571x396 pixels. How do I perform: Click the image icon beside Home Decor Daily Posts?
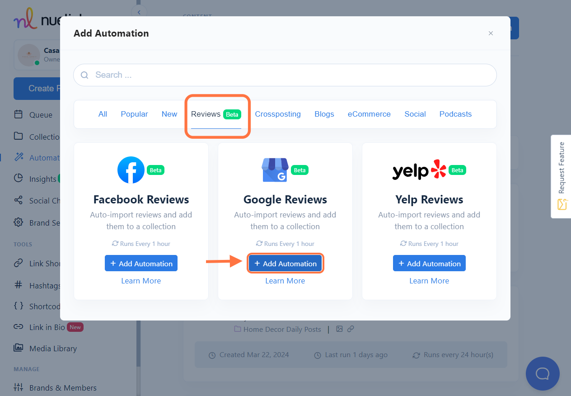(x=340, y=329)
